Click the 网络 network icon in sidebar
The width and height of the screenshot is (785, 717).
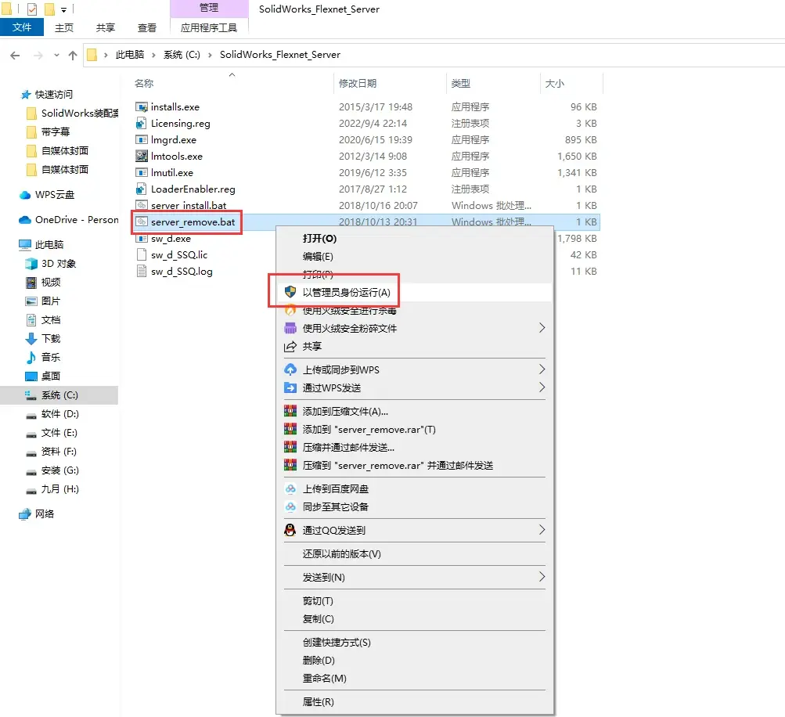pyautogui.click(x=25, y=514)
